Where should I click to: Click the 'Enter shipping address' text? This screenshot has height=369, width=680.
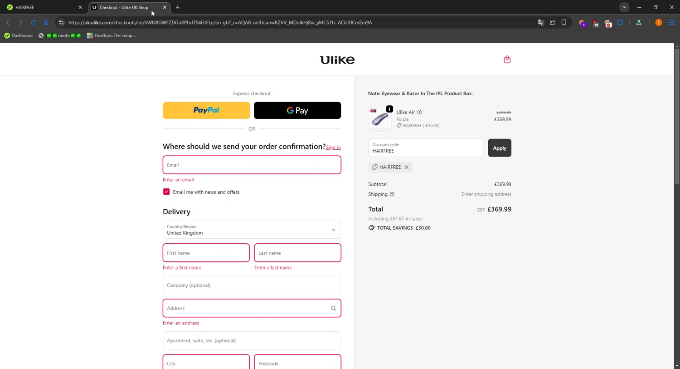click(x=486, y=194)
